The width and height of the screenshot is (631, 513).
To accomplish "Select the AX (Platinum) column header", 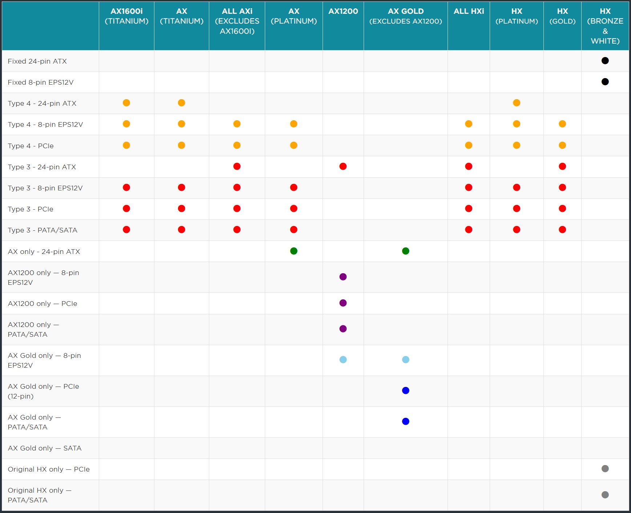I will point(294,26).
